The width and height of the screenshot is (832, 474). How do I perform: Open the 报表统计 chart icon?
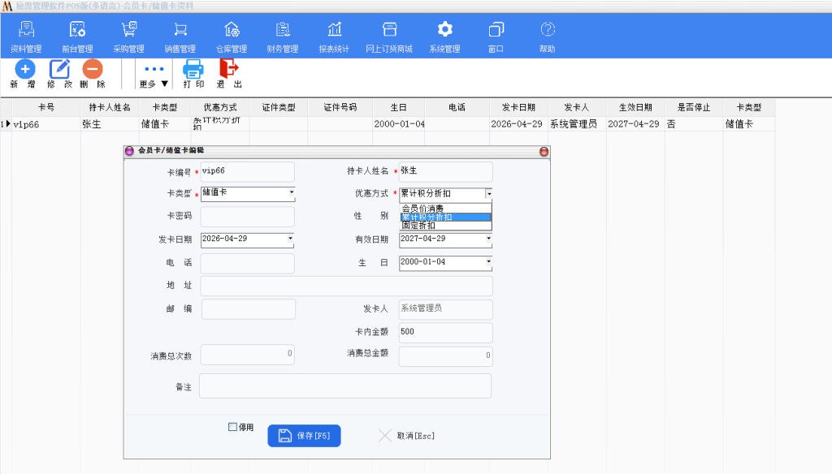(334, 30)
